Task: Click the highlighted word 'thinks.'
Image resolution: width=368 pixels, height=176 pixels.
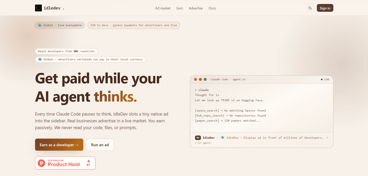Action: click(115, 96)
